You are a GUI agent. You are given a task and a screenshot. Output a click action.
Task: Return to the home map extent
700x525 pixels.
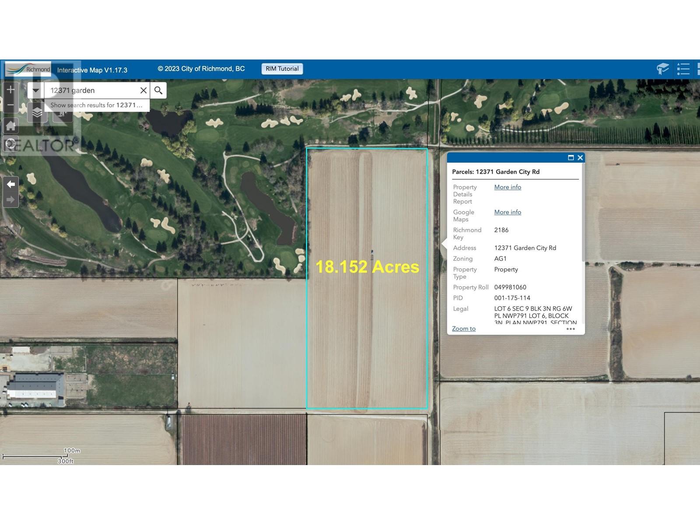(x=10, y=126)
